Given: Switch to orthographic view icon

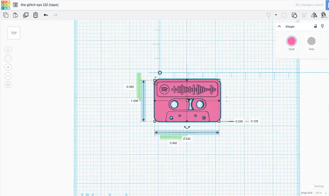Looking at the screenshot, I should click(8, 85).
